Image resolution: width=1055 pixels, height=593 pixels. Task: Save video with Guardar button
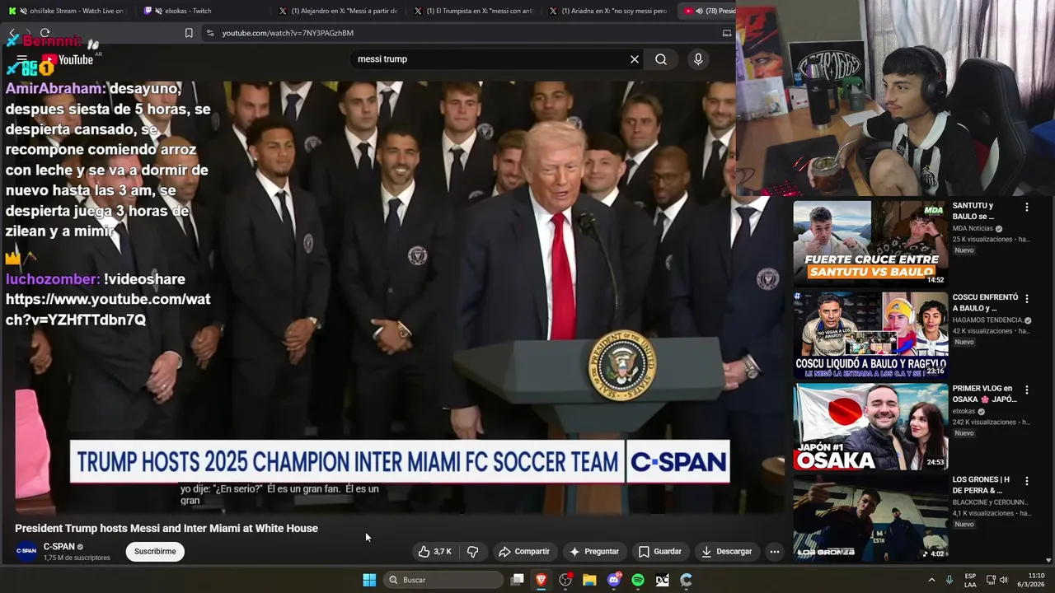(660, 552)
